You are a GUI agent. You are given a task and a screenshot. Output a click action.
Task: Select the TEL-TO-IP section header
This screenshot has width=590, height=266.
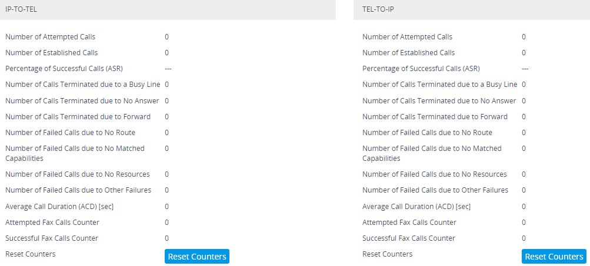click(x=472, y=10)
